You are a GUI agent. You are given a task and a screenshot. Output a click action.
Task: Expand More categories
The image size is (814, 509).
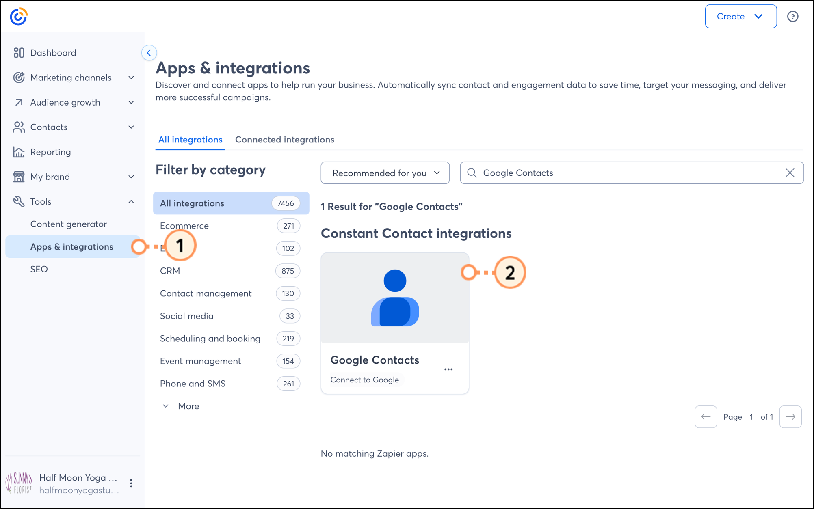(x=181, y=406)
